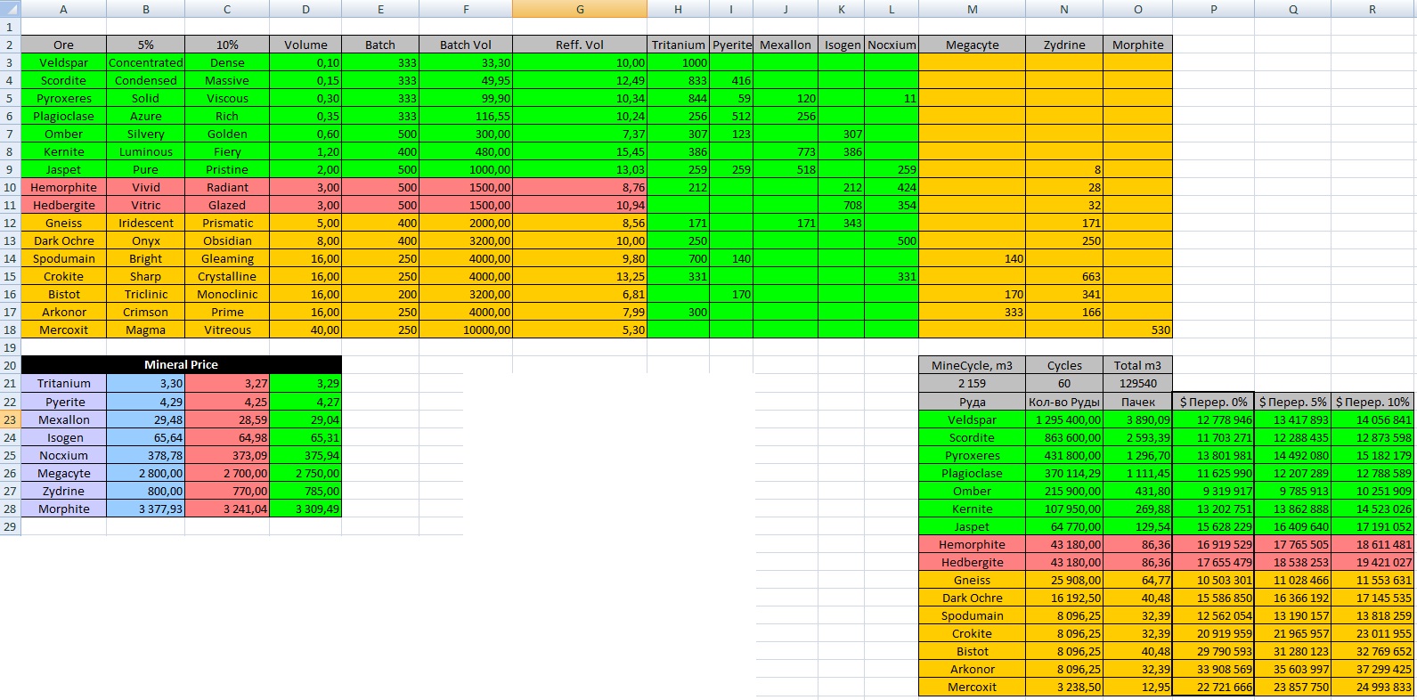Select Kernite's Reff. Vol value '15,45'
This screenshot has width=1417, height=700.
click(580, 151)
